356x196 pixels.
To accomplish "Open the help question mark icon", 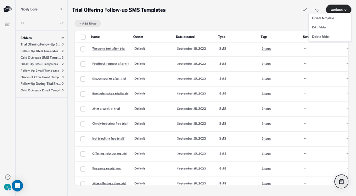I will [8, 177].
